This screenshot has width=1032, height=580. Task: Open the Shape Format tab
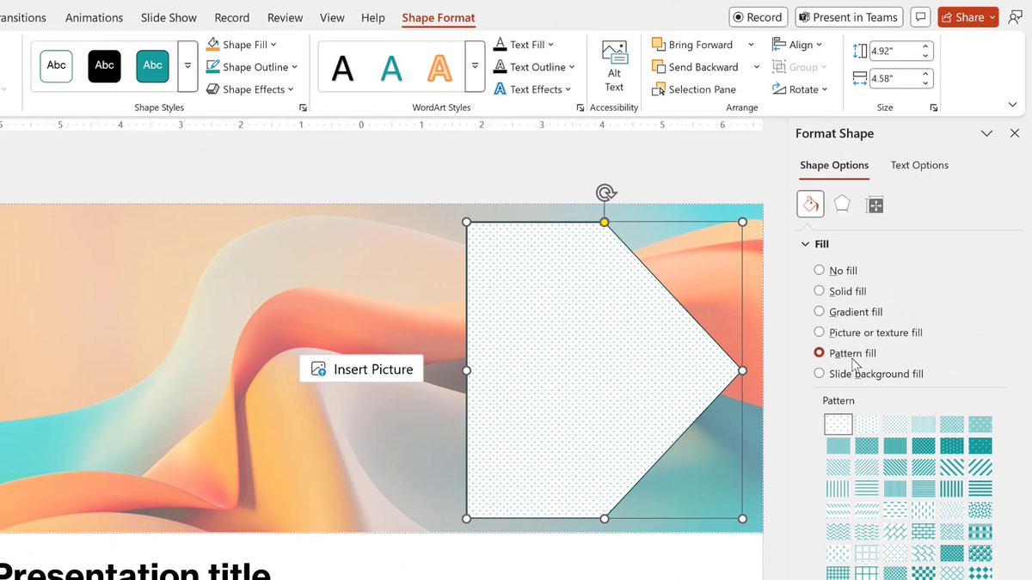[x=439, y=17]
